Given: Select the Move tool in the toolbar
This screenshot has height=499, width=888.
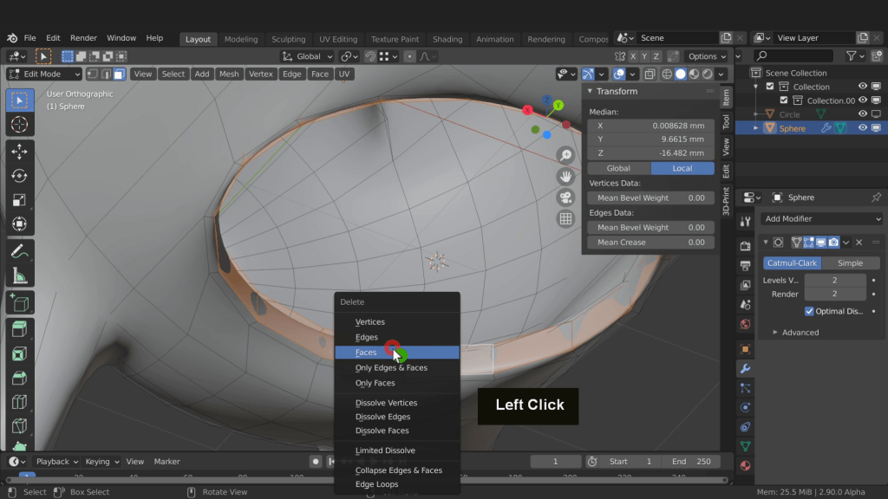Looking at the screenshot, I should (19, 151).
